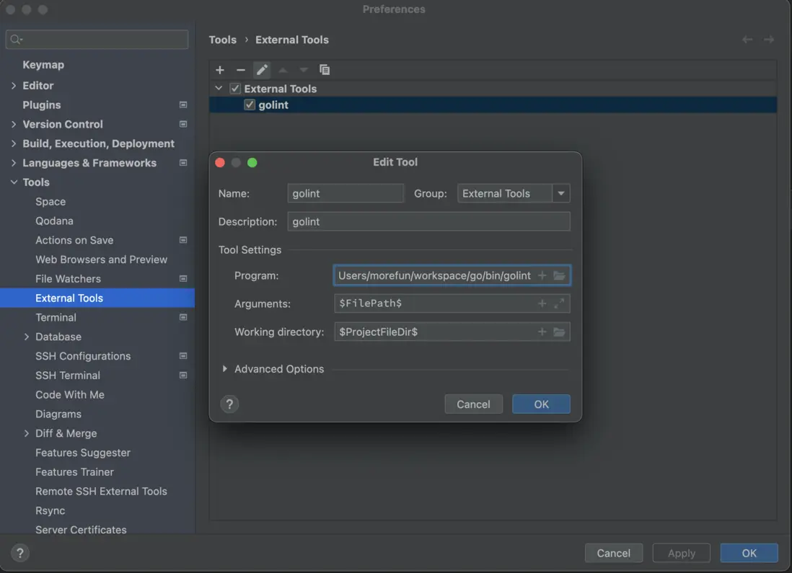Expand Advanced Options section
Viewport: 792px width, 573px height.
click(225, 369)
